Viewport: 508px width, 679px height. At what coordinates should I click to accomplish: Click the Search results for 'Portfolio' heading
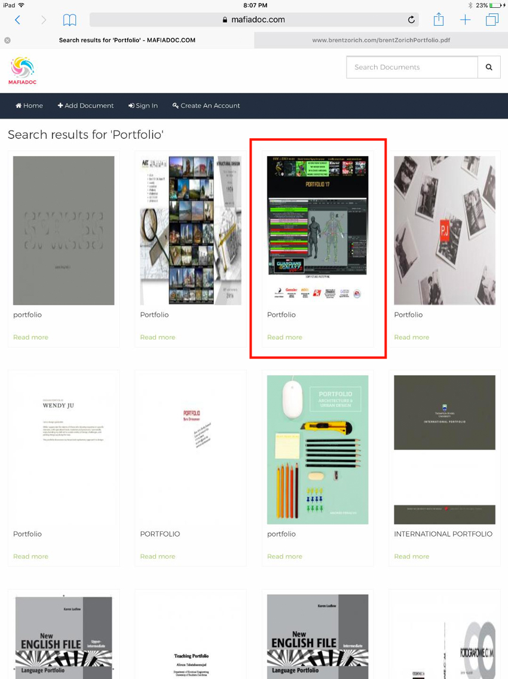pos(85,135)
